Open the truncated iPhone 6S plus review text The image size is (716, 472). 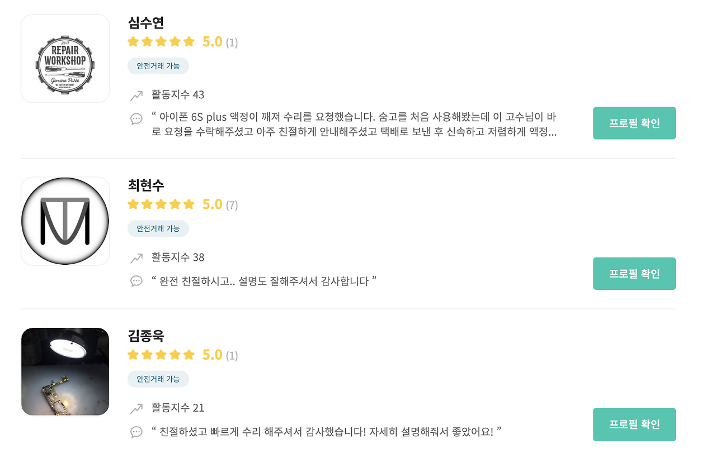pos(354,125)
